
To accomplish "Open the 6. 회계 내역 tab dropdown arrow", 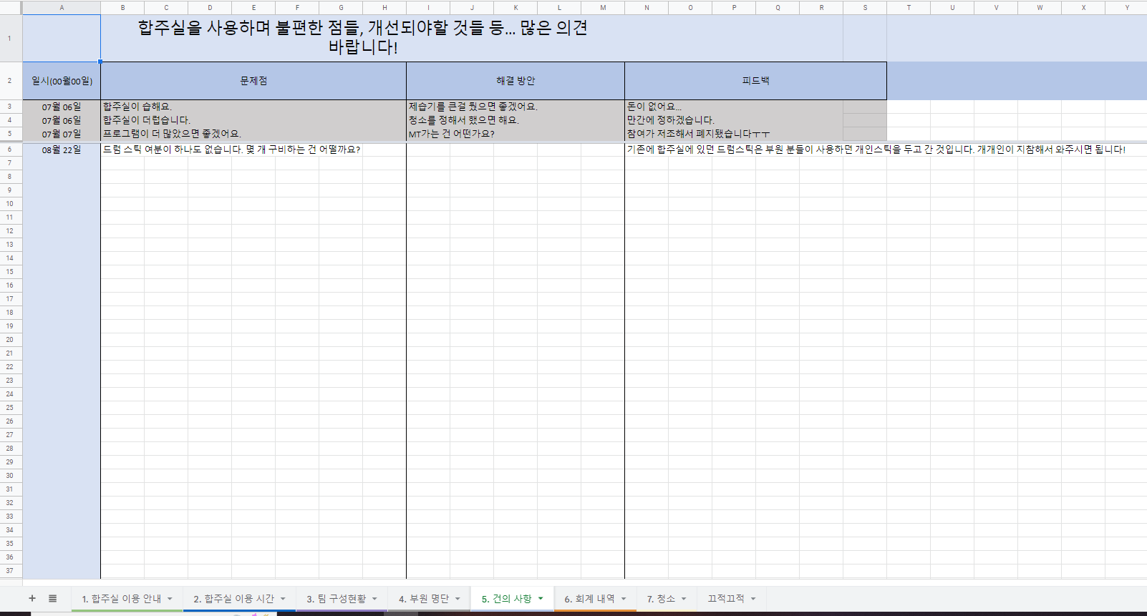I will (x=624, y=599).
